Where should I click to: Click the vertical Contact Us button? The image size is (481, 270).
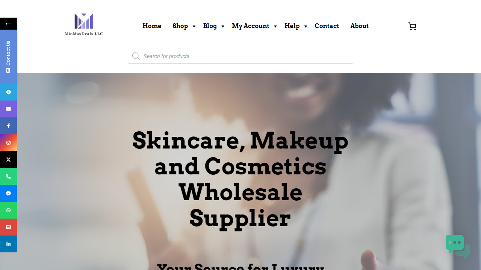(8, 57)
